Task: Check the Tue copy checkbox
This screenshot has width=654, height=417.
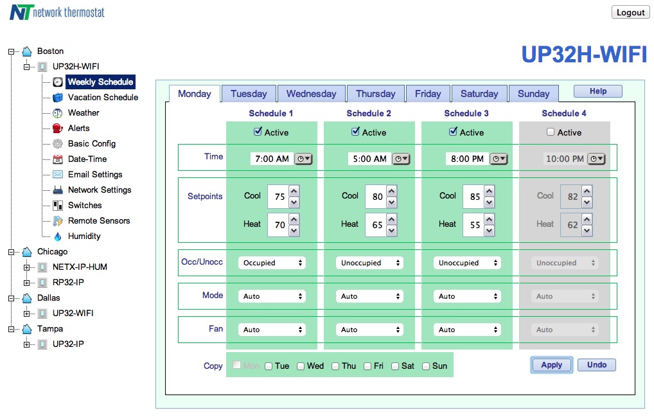Action: click(269, 366)
